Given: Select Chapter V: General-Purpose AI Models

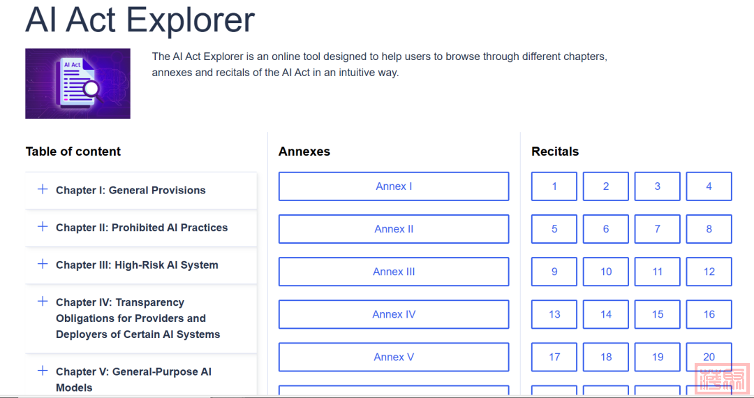Looking at the screenshot, I should coord(133,379).
